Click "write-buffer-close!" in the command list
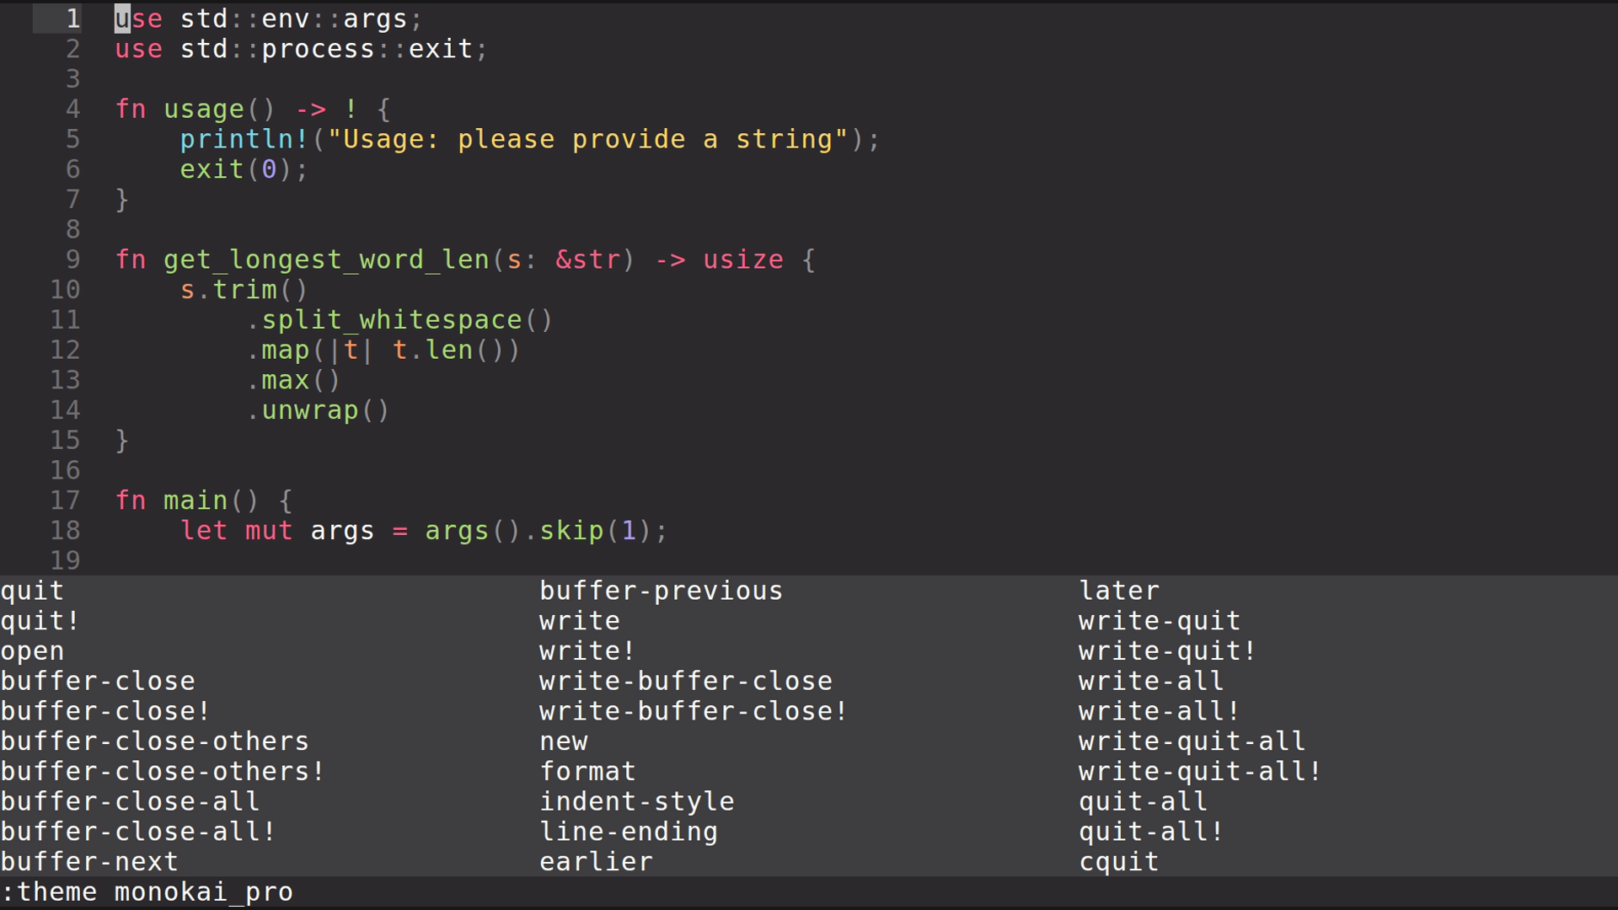This screenshot has width=1618, height=910. pos(694,711)
